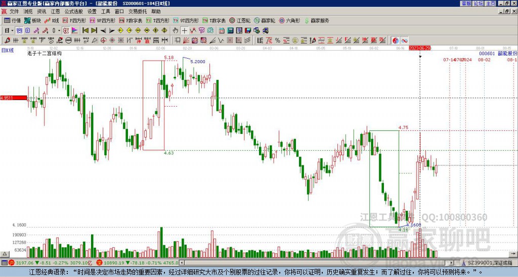Open the 9T四方形 tool
The image size is (518, 277).
pos(186,20)
